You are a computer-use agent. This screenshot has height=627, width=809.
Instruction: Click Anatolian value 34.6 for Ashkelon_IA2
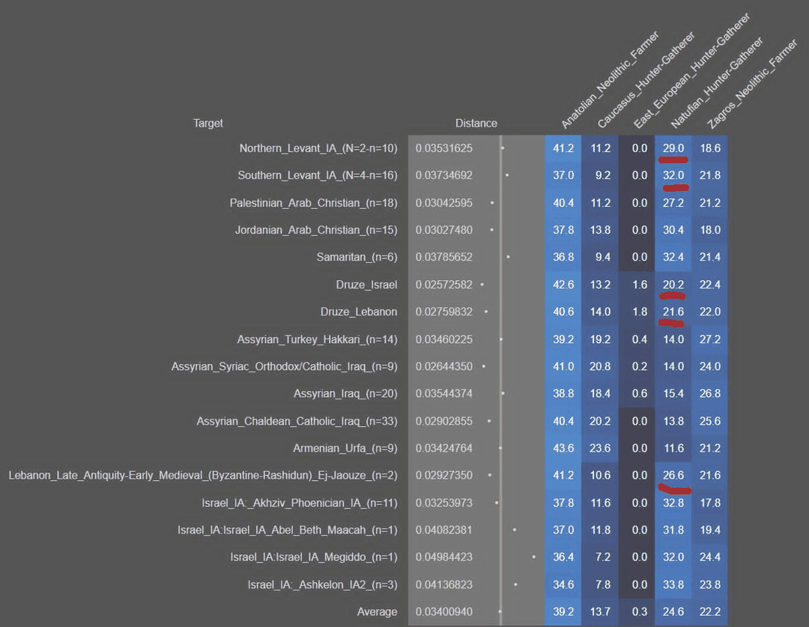[563, 585]
